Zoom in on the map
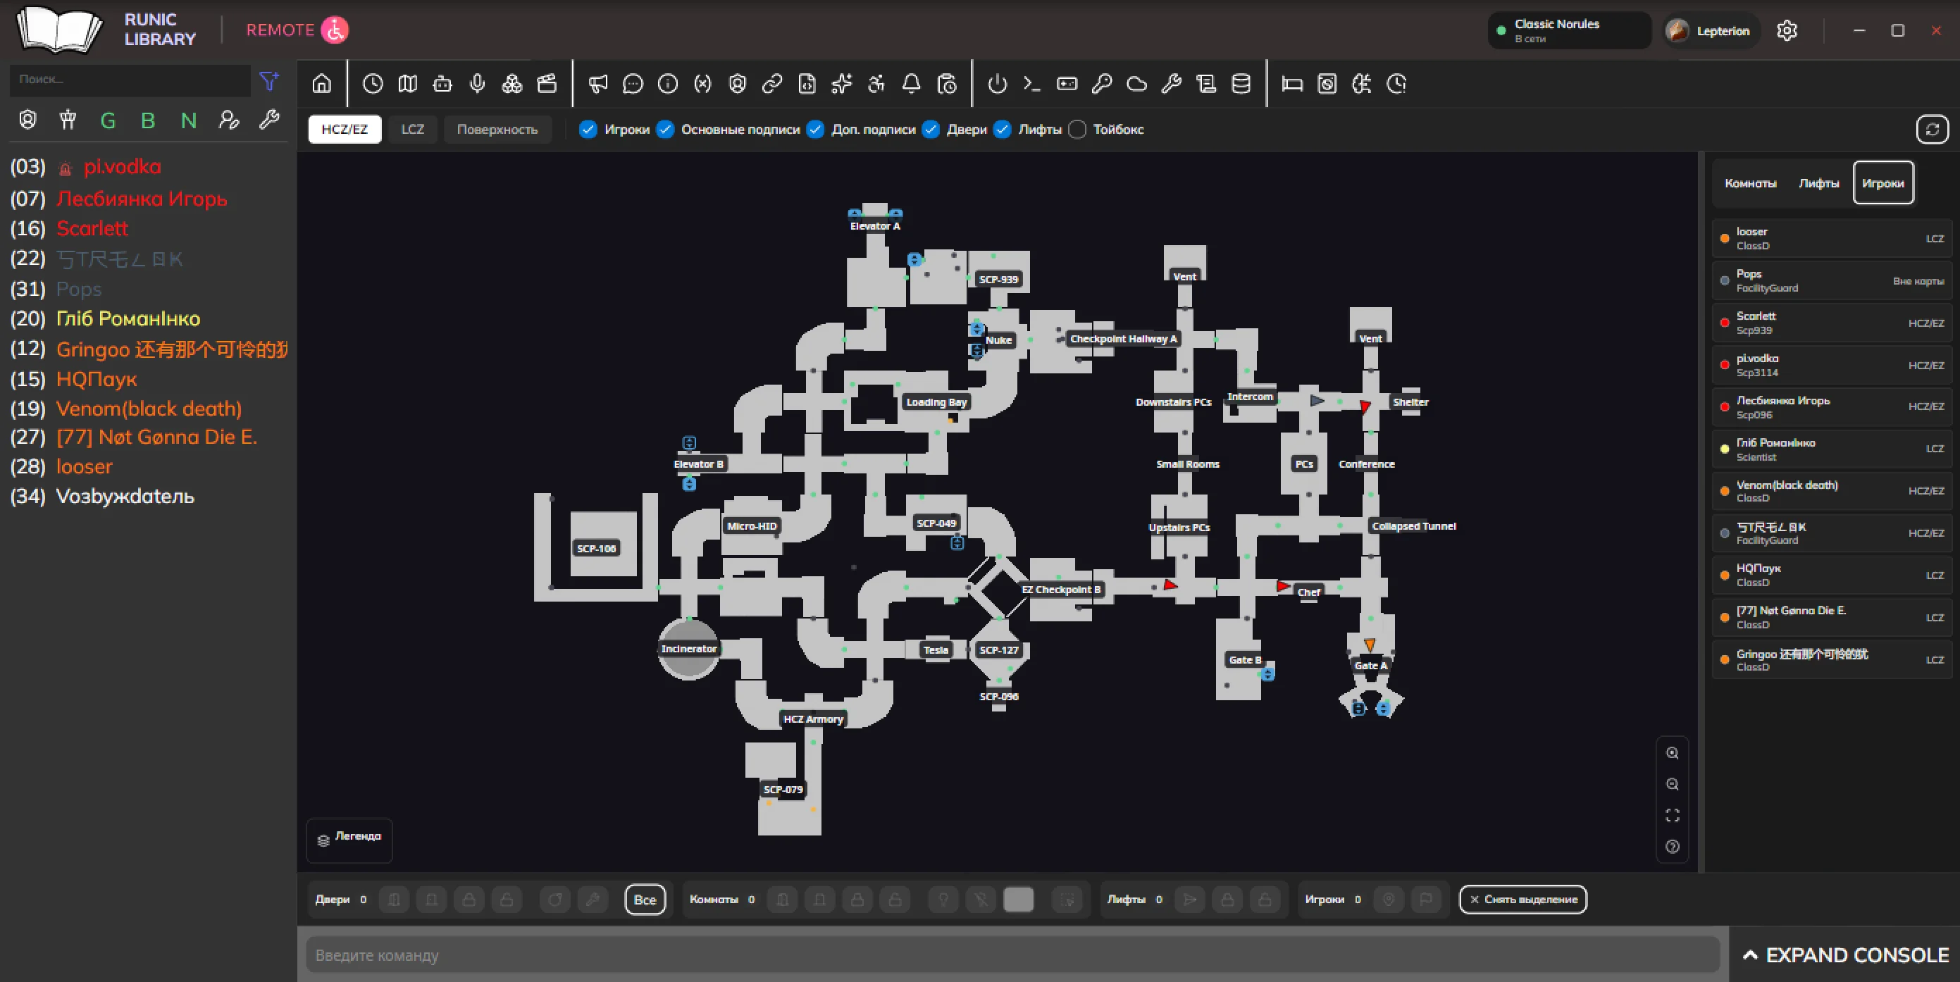 1673,753
